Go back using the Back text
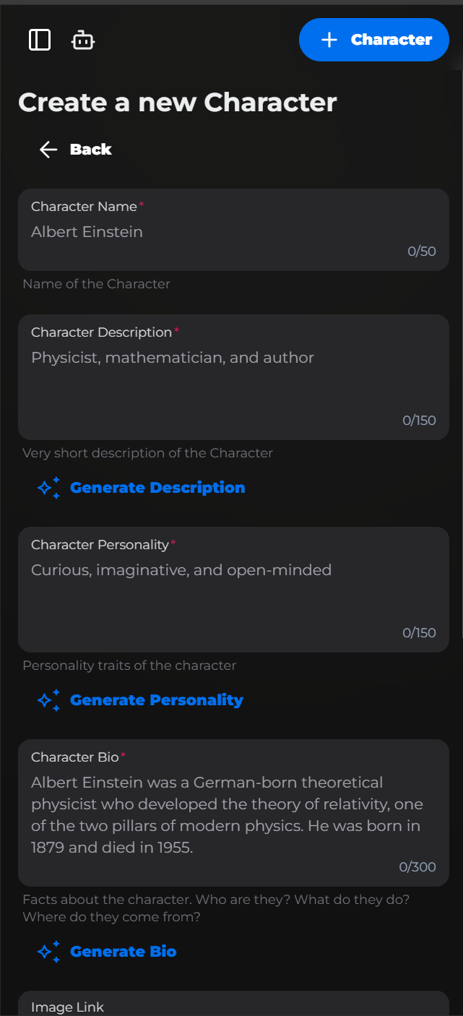Viewport: 463px width, 1016px height. pyautogui.click(x=90, y=150)
